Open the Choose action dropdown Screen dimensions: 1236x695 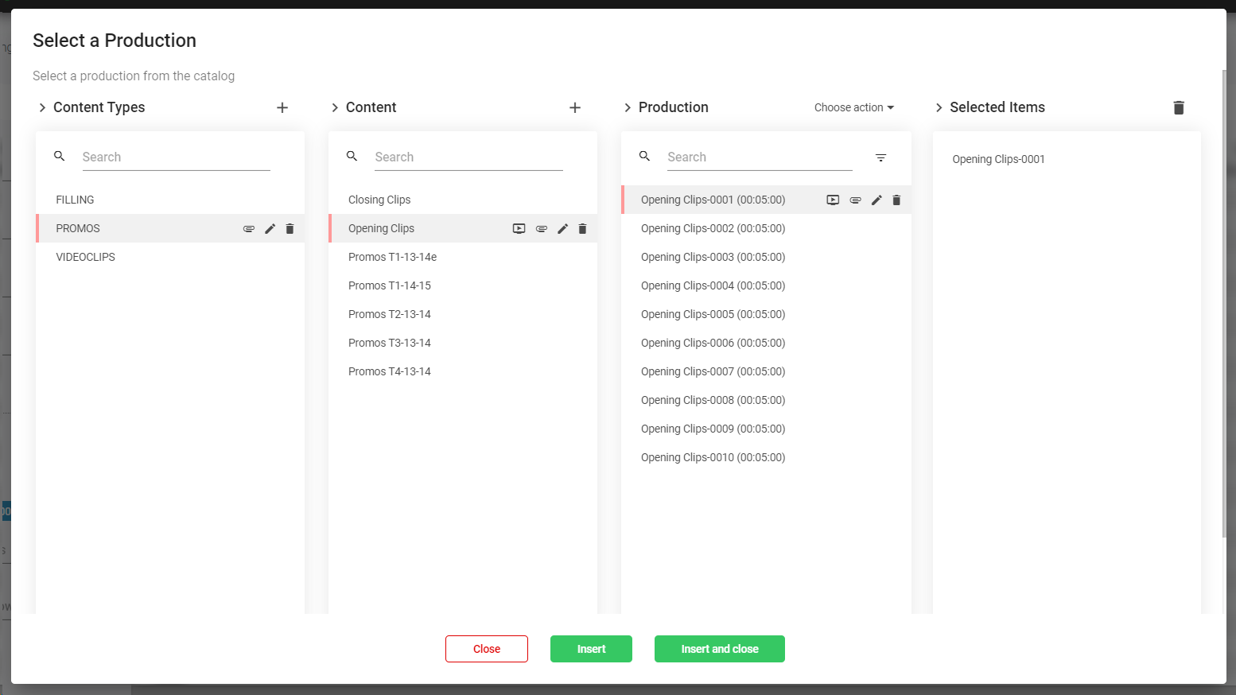(x=853, y=107)
